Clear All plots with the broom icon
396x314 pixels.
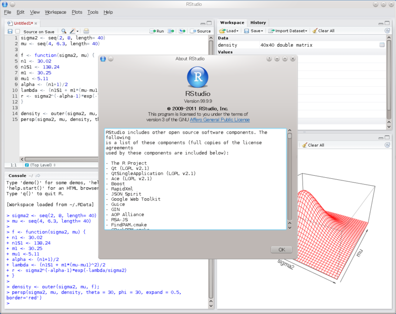click(x=313, y=145)
